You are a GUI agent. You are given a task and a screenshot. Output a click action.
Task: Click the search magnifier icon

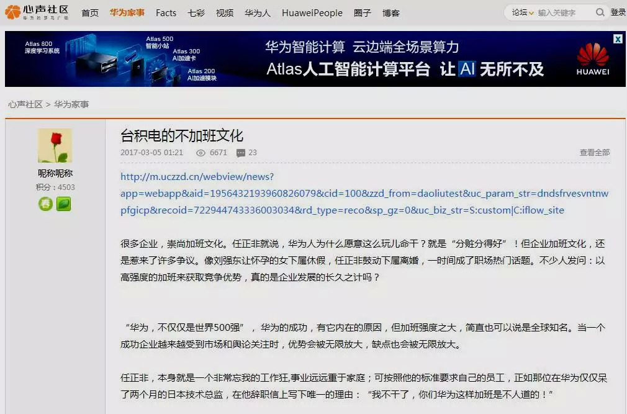[600, 12]
